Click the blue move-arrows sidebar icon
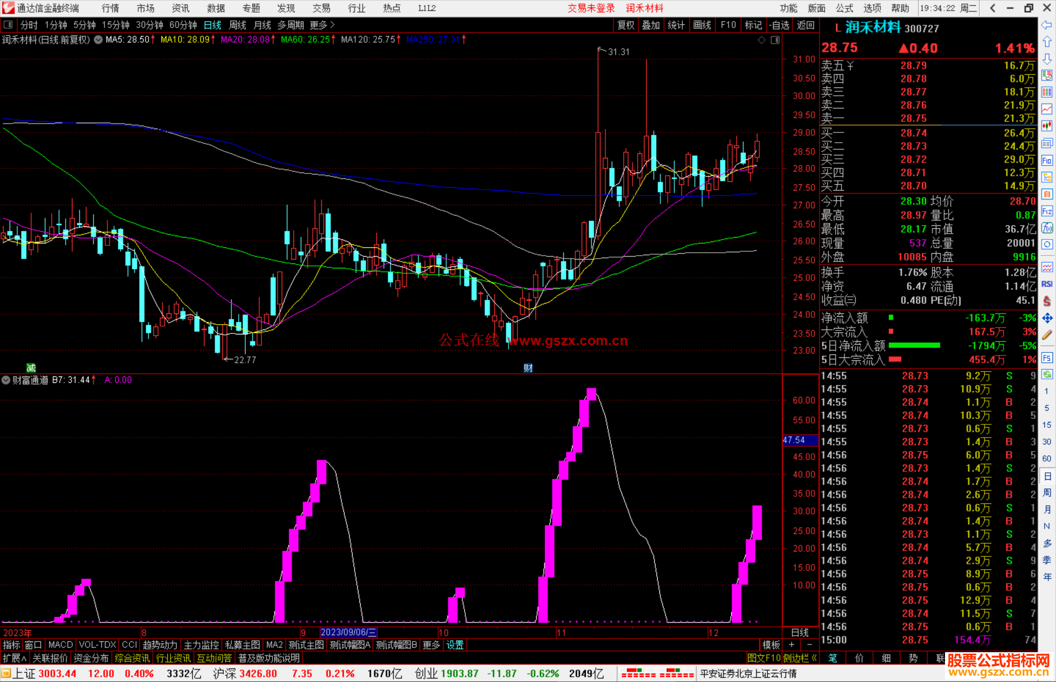This screenshot has width=1056, height=682. tap(1047, 318)
